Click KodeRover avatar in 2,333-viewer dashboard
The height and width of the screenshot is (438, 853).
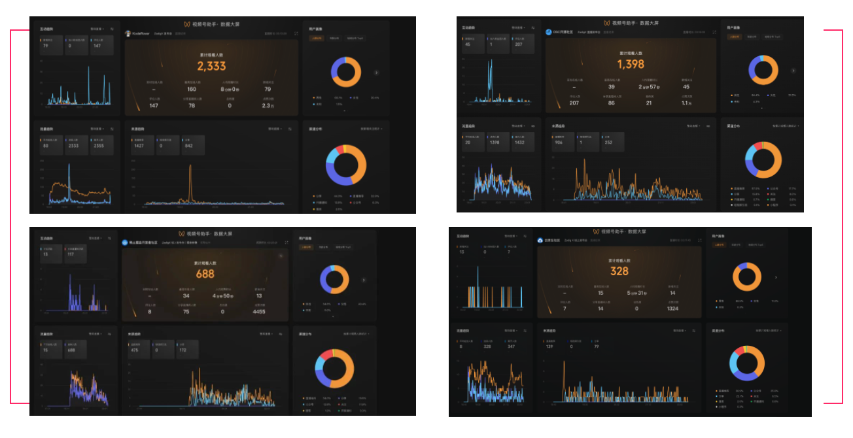click(128, 33)
